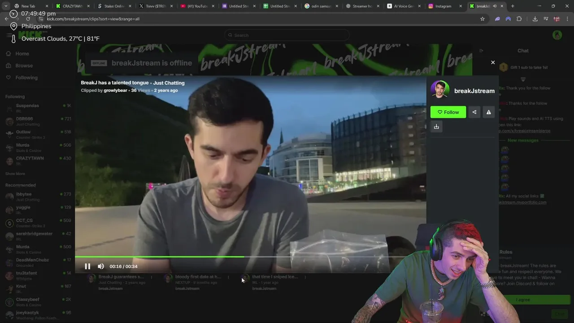Collapse the chat panel with the arrow icon
This screenshot has height=323, width=574.
click(481, 51)
